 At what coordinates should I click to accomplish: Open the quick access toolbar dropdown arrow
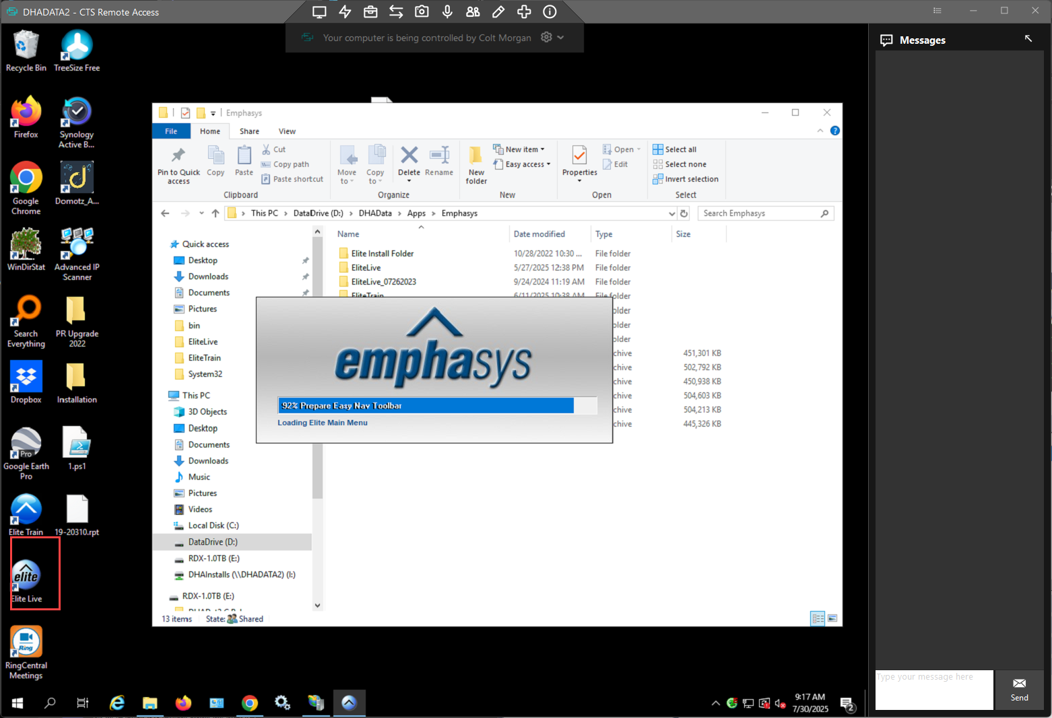pos(213,113)
